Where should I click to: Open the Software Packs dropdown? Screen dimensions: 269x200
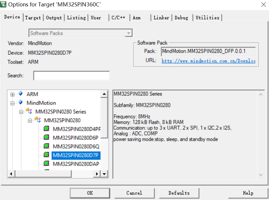[x=129, y=33]
